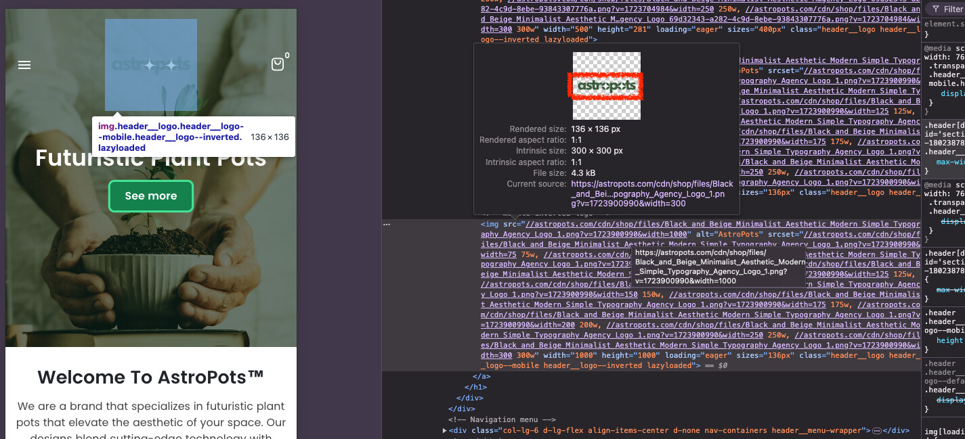Click the Futuristic Plant Pots heading
Screen dimensions: 965x439
[151, 158]
